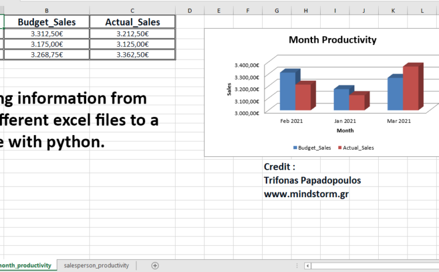Viewport: 439px width, 272px height.
Task: Select red Actual_Sales bar for Mar 2021
Action: pyautogui.click(x=411, y=88)
